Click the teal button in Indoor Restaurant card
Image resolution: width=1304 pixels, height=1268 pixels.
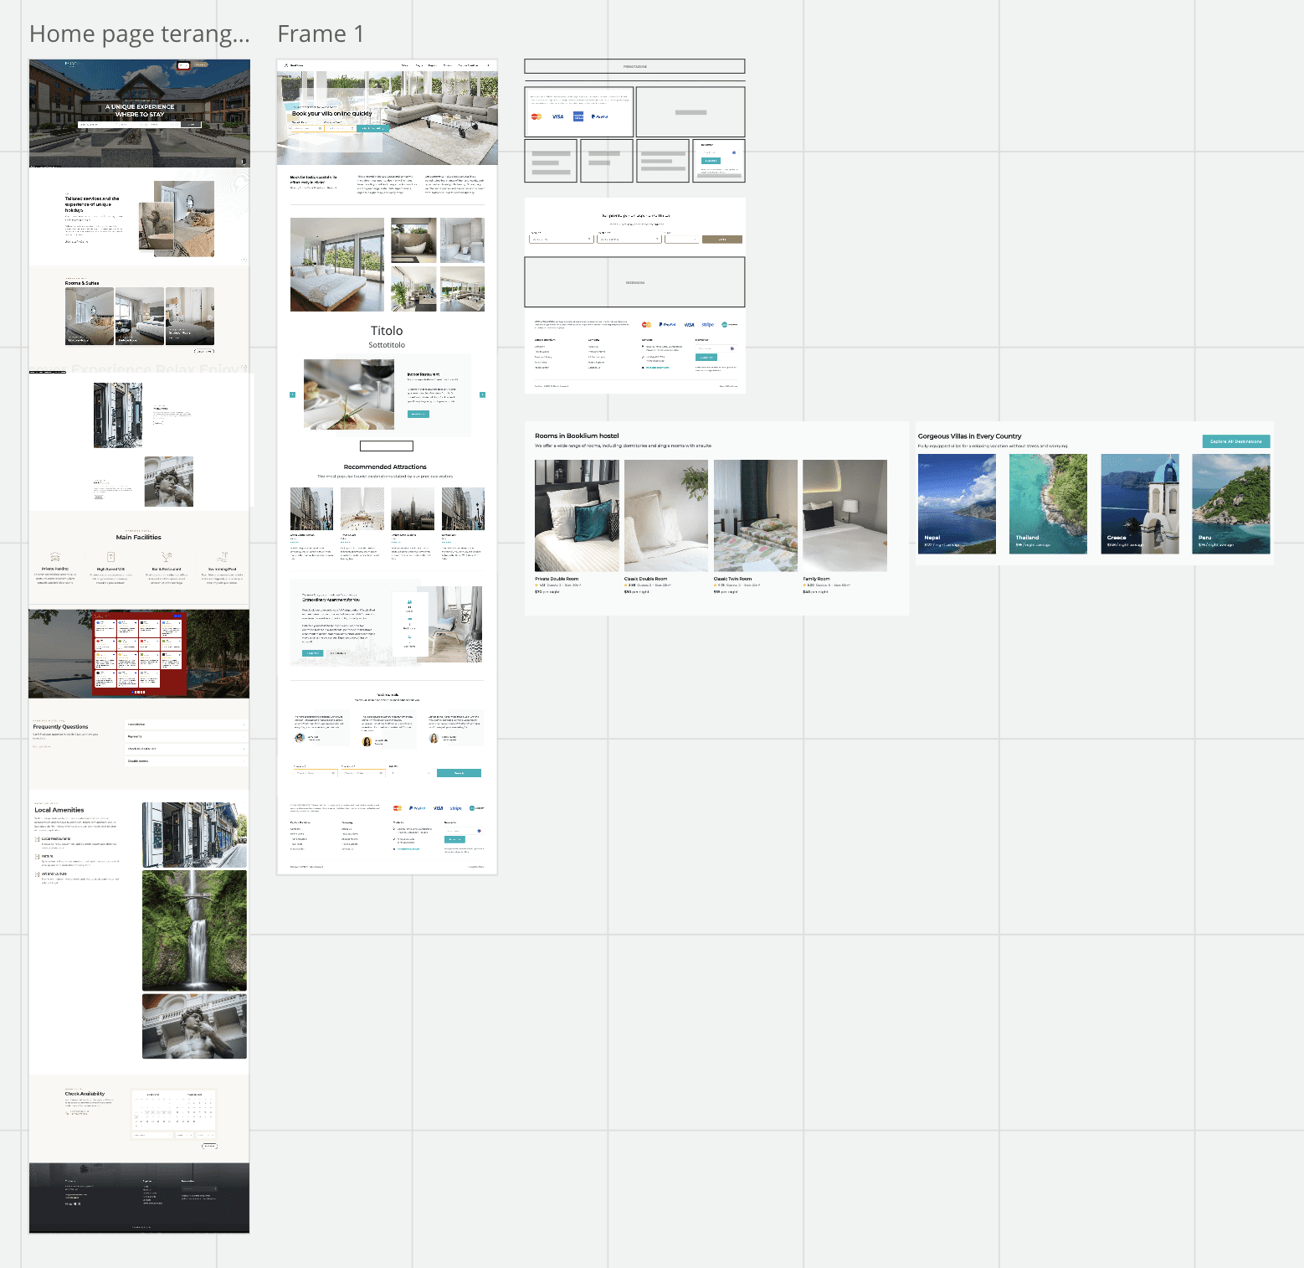418,414
